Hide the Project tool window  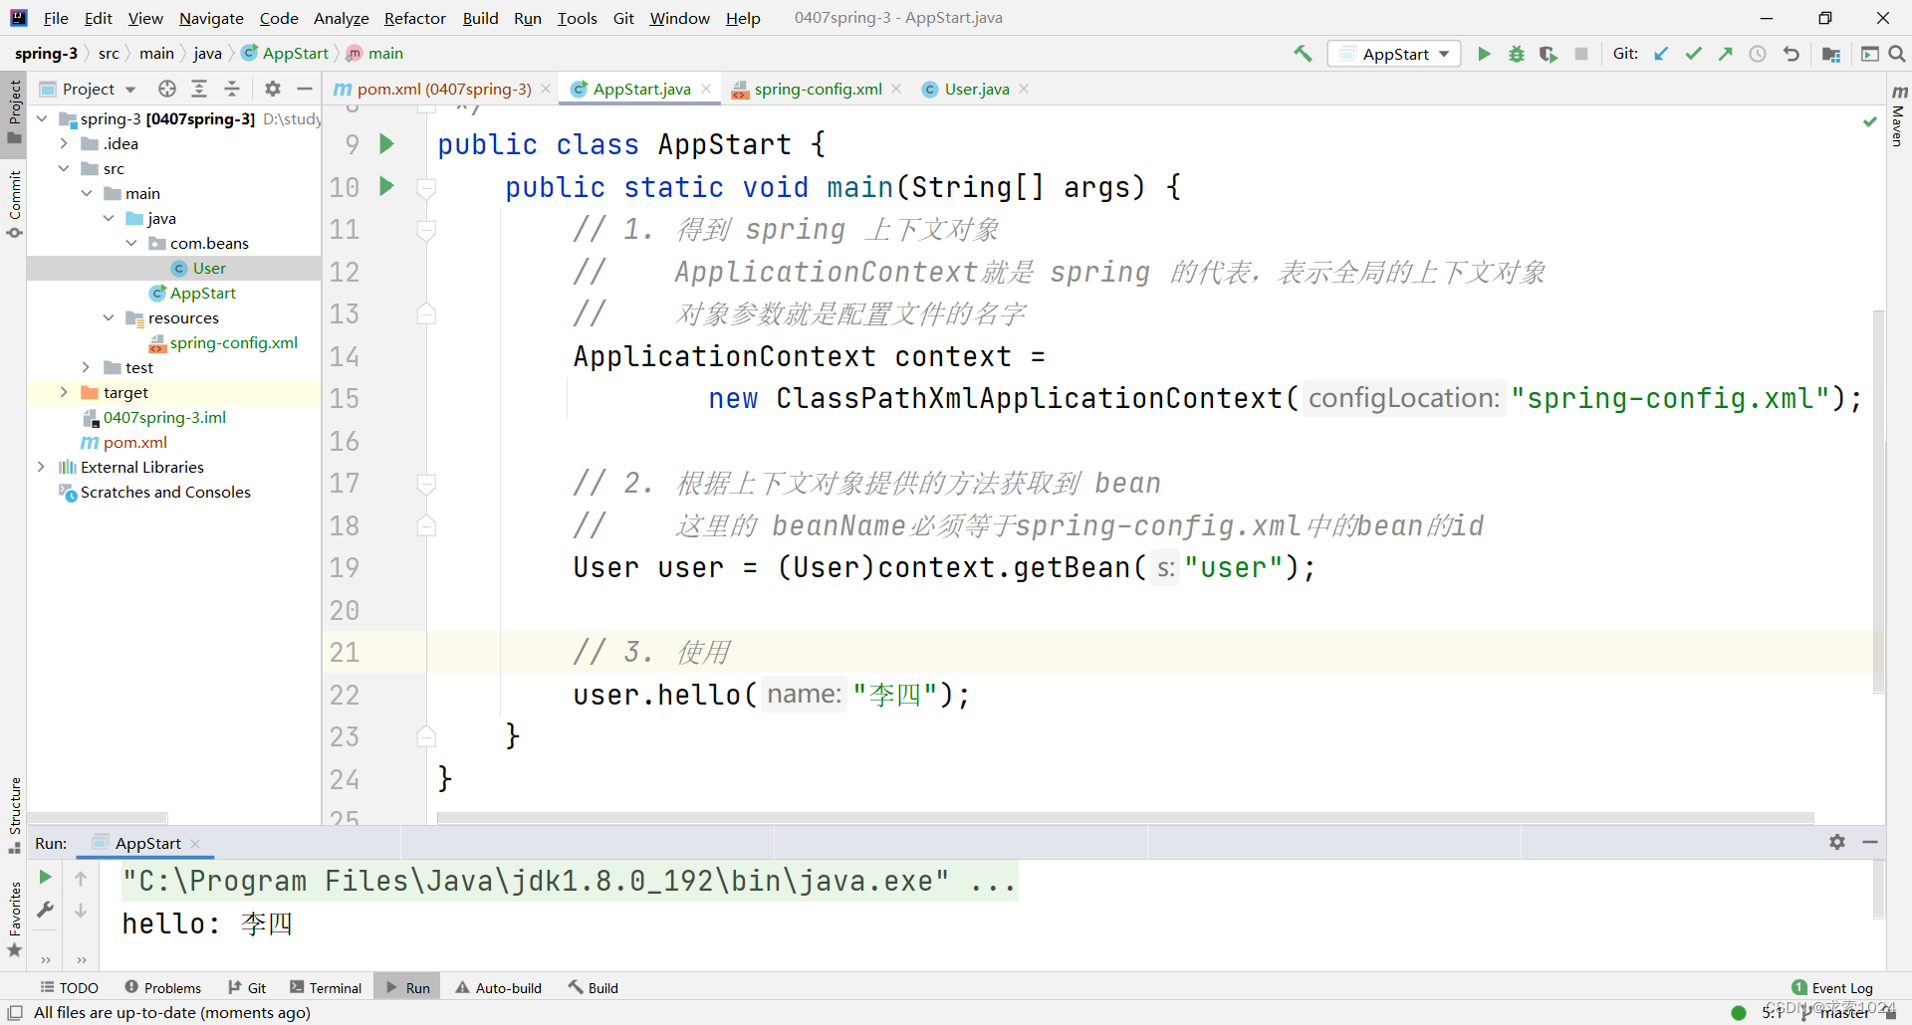[305, 89]
